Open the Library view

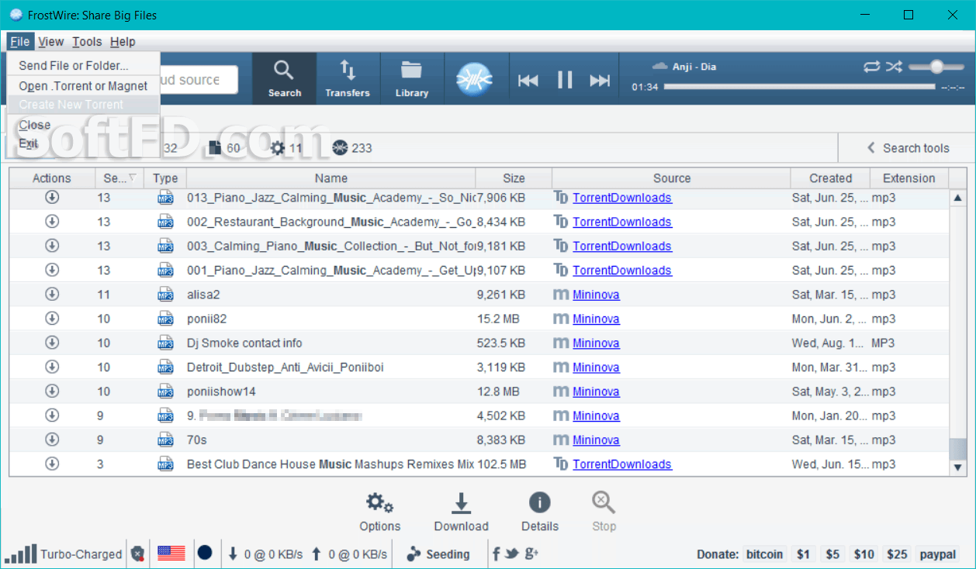click(411, 78)
